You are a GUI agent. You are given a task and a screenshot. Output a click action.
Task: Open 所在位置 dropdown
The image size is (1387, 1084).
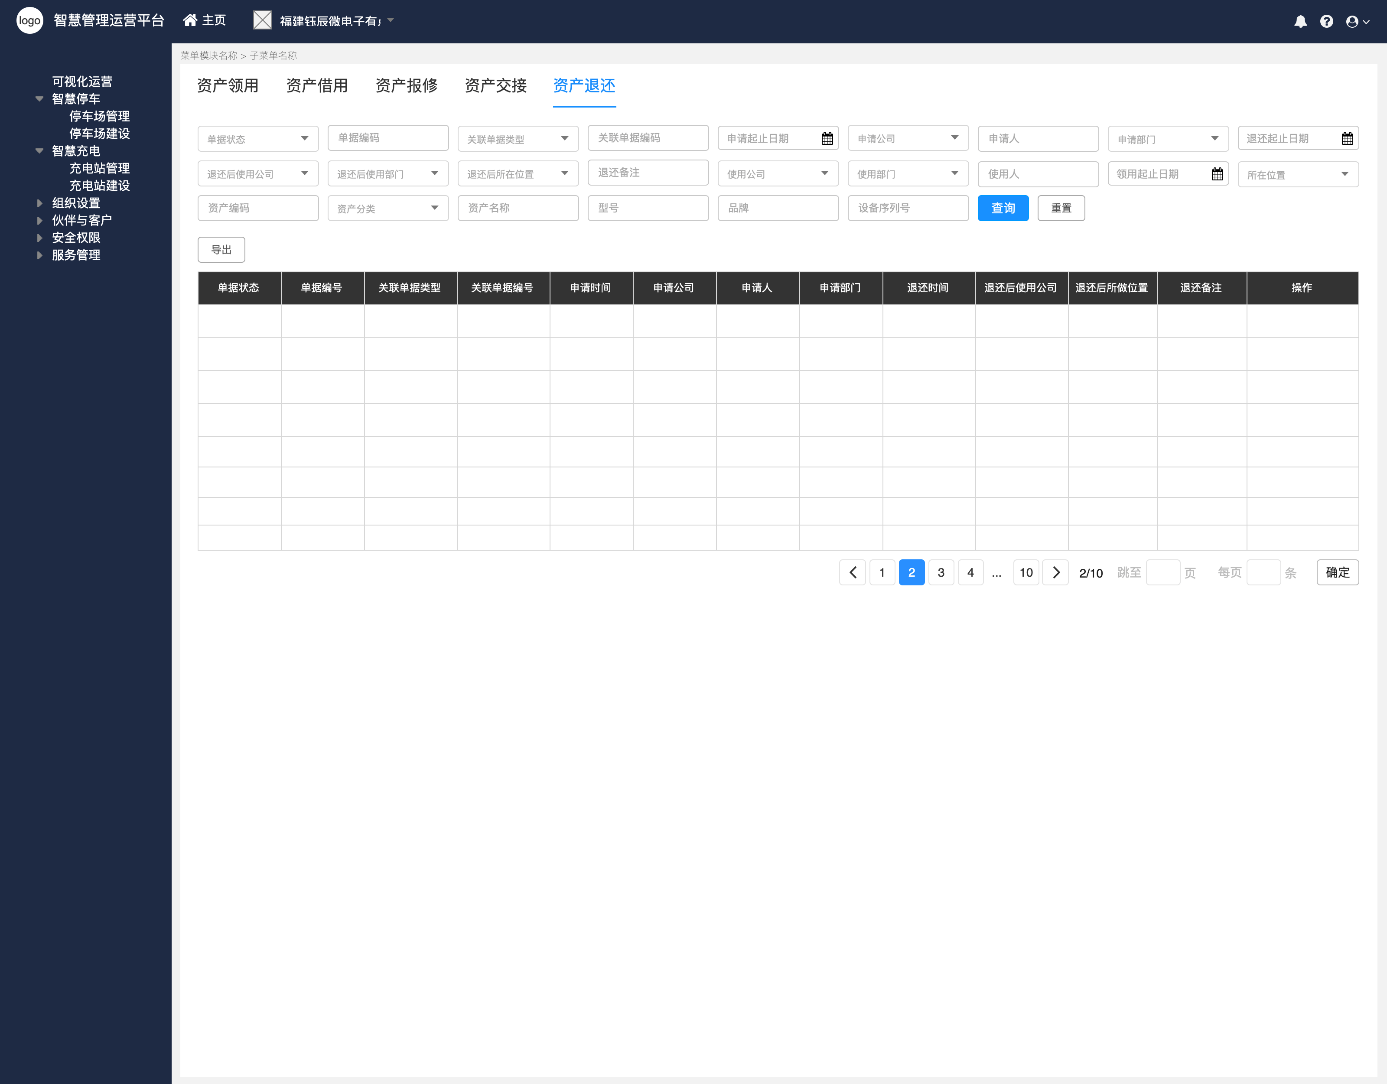click(1298, 175)
